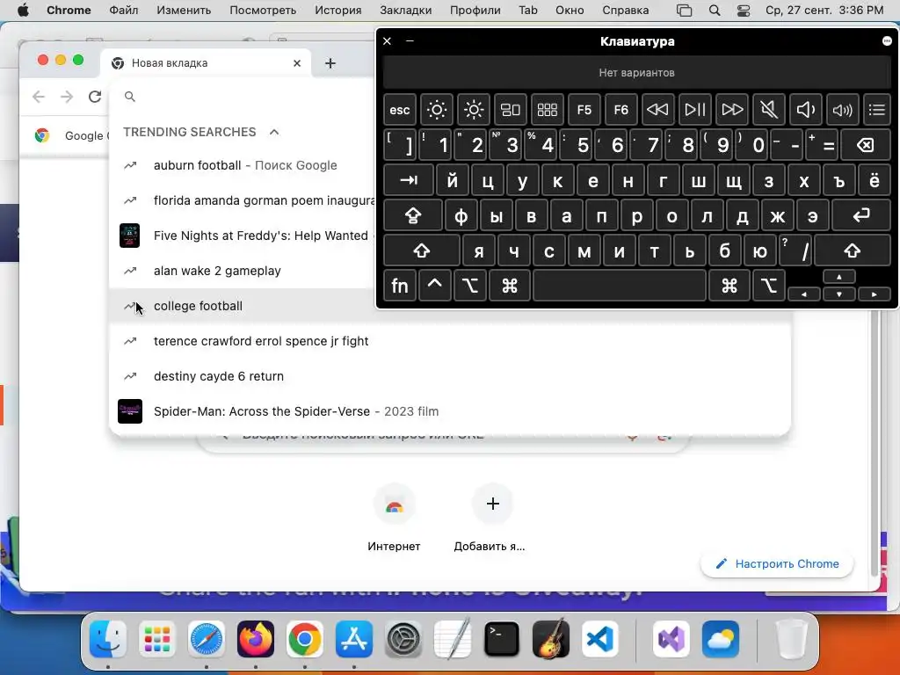
Task: Tap the Launchpad key on keyboard viewer
Action: 547,109
